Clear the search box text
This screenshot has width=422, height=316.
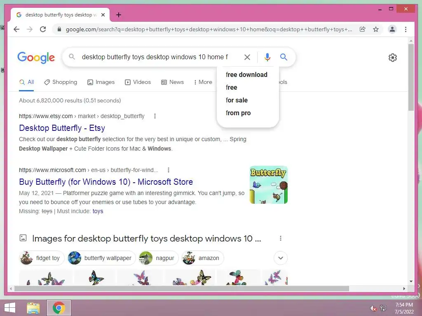pyautogui.click(x=247, y=57)
